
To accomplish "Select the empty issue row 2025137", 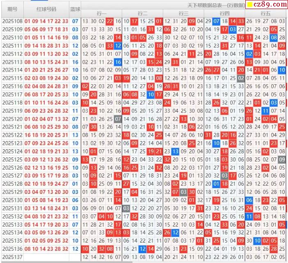I will (12, 257).
